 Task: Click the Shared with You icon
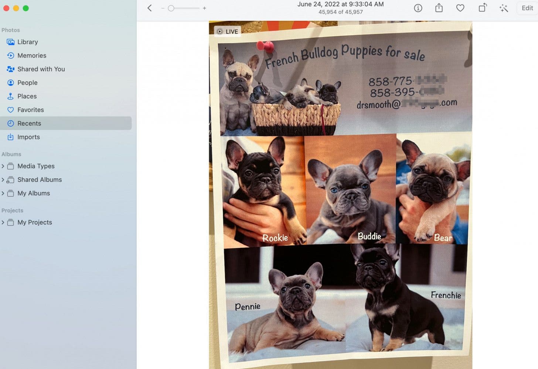[10, 69]
